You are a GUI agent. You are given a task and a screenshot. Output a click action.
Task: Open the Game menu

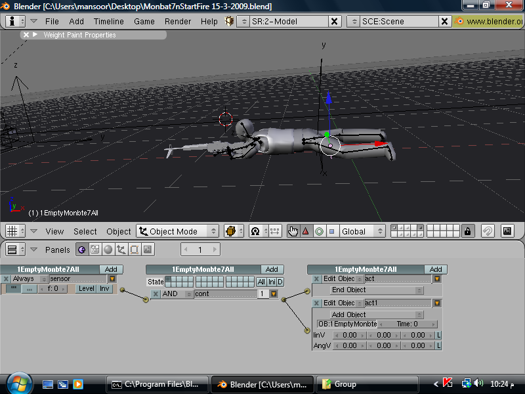click(x=144, y=22)
